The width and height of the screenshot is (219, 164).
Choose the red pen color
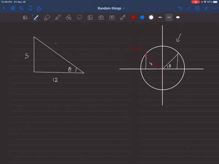(x=133, y=17)
